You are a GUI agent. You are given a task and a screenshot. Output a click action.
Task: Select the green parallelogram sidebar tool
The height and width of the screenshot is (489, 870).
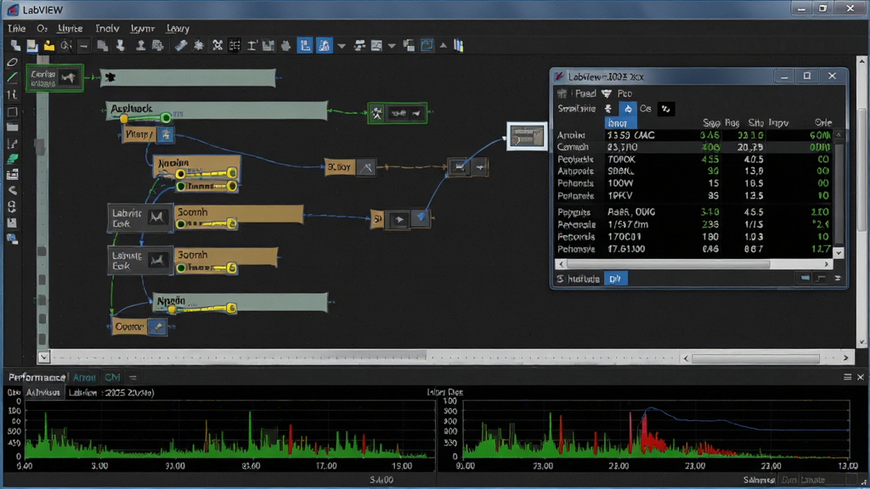(x=12, y=159)
